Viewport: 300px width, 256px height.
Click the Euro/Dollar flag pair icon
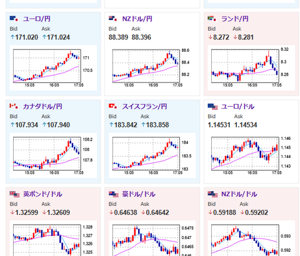tap(212, 107)
